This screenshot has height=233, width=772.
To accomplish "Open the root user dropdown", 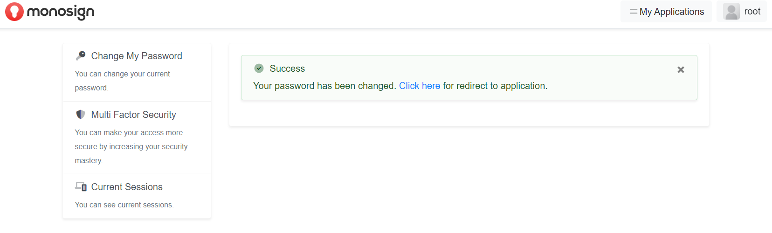I will click(x=752, y=12).
